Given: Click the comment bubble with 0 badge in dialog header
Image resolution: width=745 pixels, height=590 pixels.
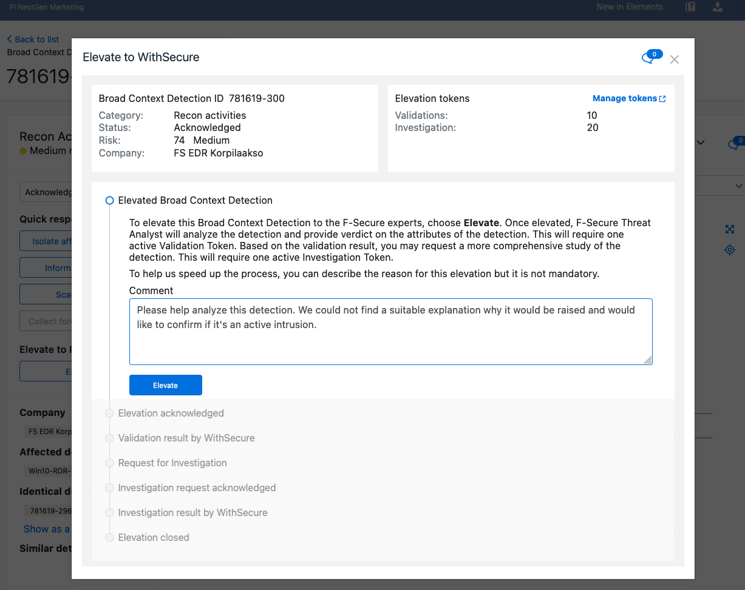Looking at the screenshot, I should pos(649,56).
